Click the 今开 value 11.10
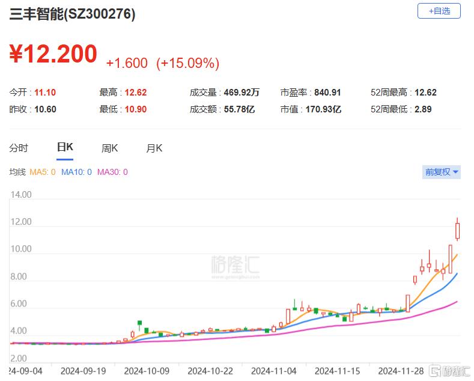 click(x=45, y=92)
